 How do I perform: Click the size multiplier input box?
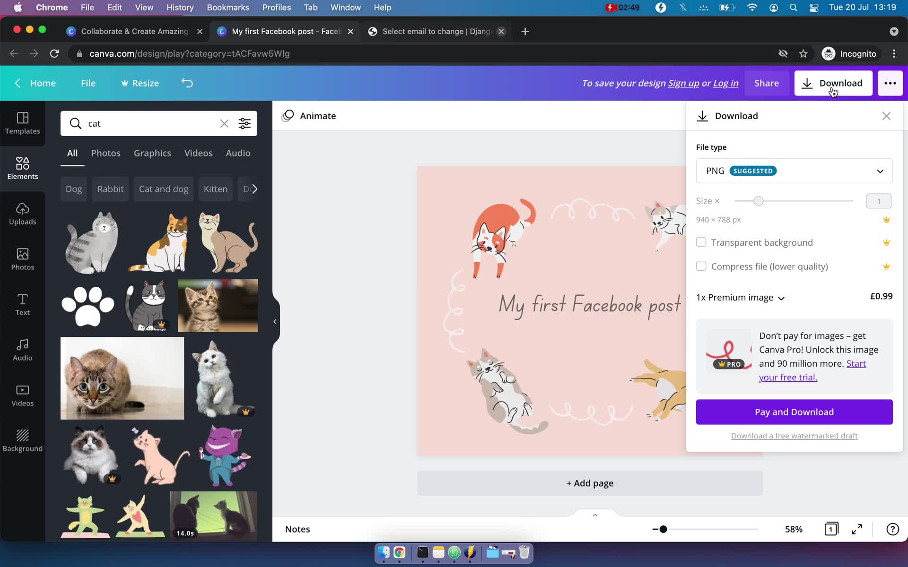(879, 201)
